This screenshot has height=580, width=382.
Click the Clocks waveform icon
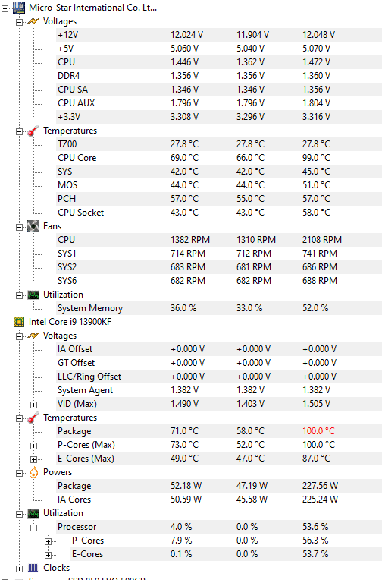33,568
